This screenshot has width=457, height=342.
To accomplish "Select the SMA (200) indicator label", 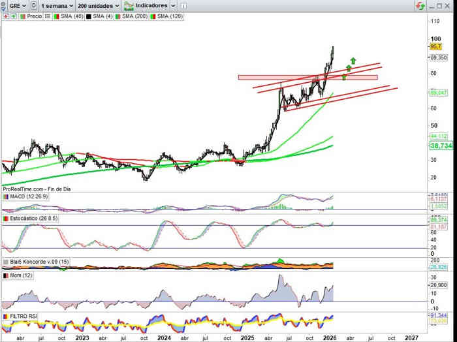I will point(135,16).
